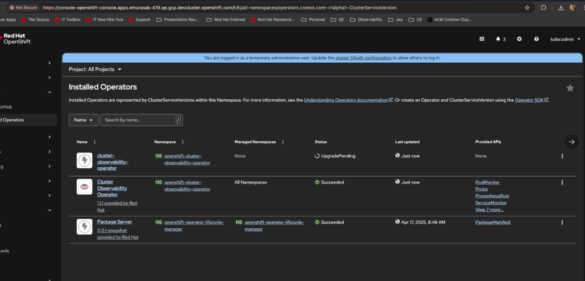Select the Installed Operators sidebar item
The height and width of the screenshot is (281, 585).
[28, 120]
